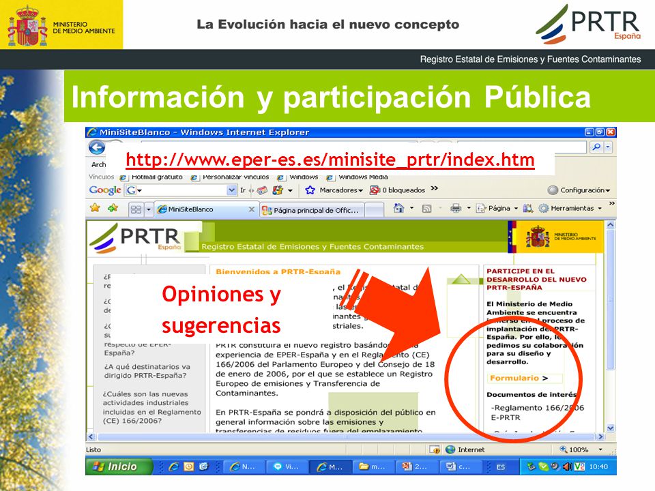The height and width of the screenshot is (491, 655).
Task: Close the MiniSiteBlanco tab
Action: click(x=252, y=209)
